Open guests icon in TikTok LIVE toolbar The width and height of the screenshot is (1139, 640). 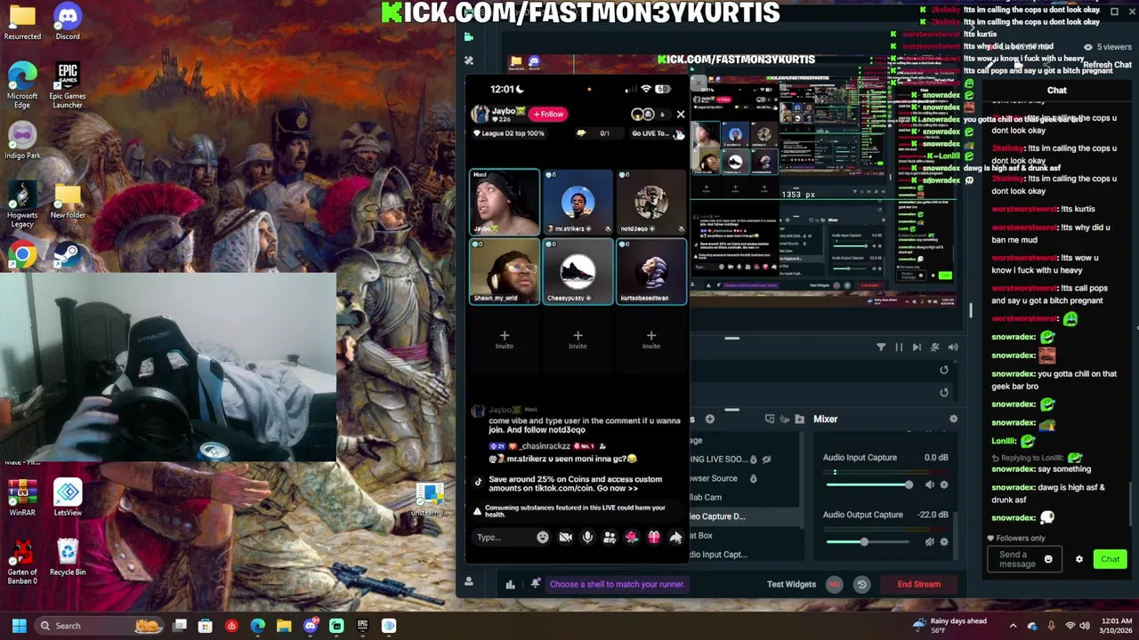[610, 537]
